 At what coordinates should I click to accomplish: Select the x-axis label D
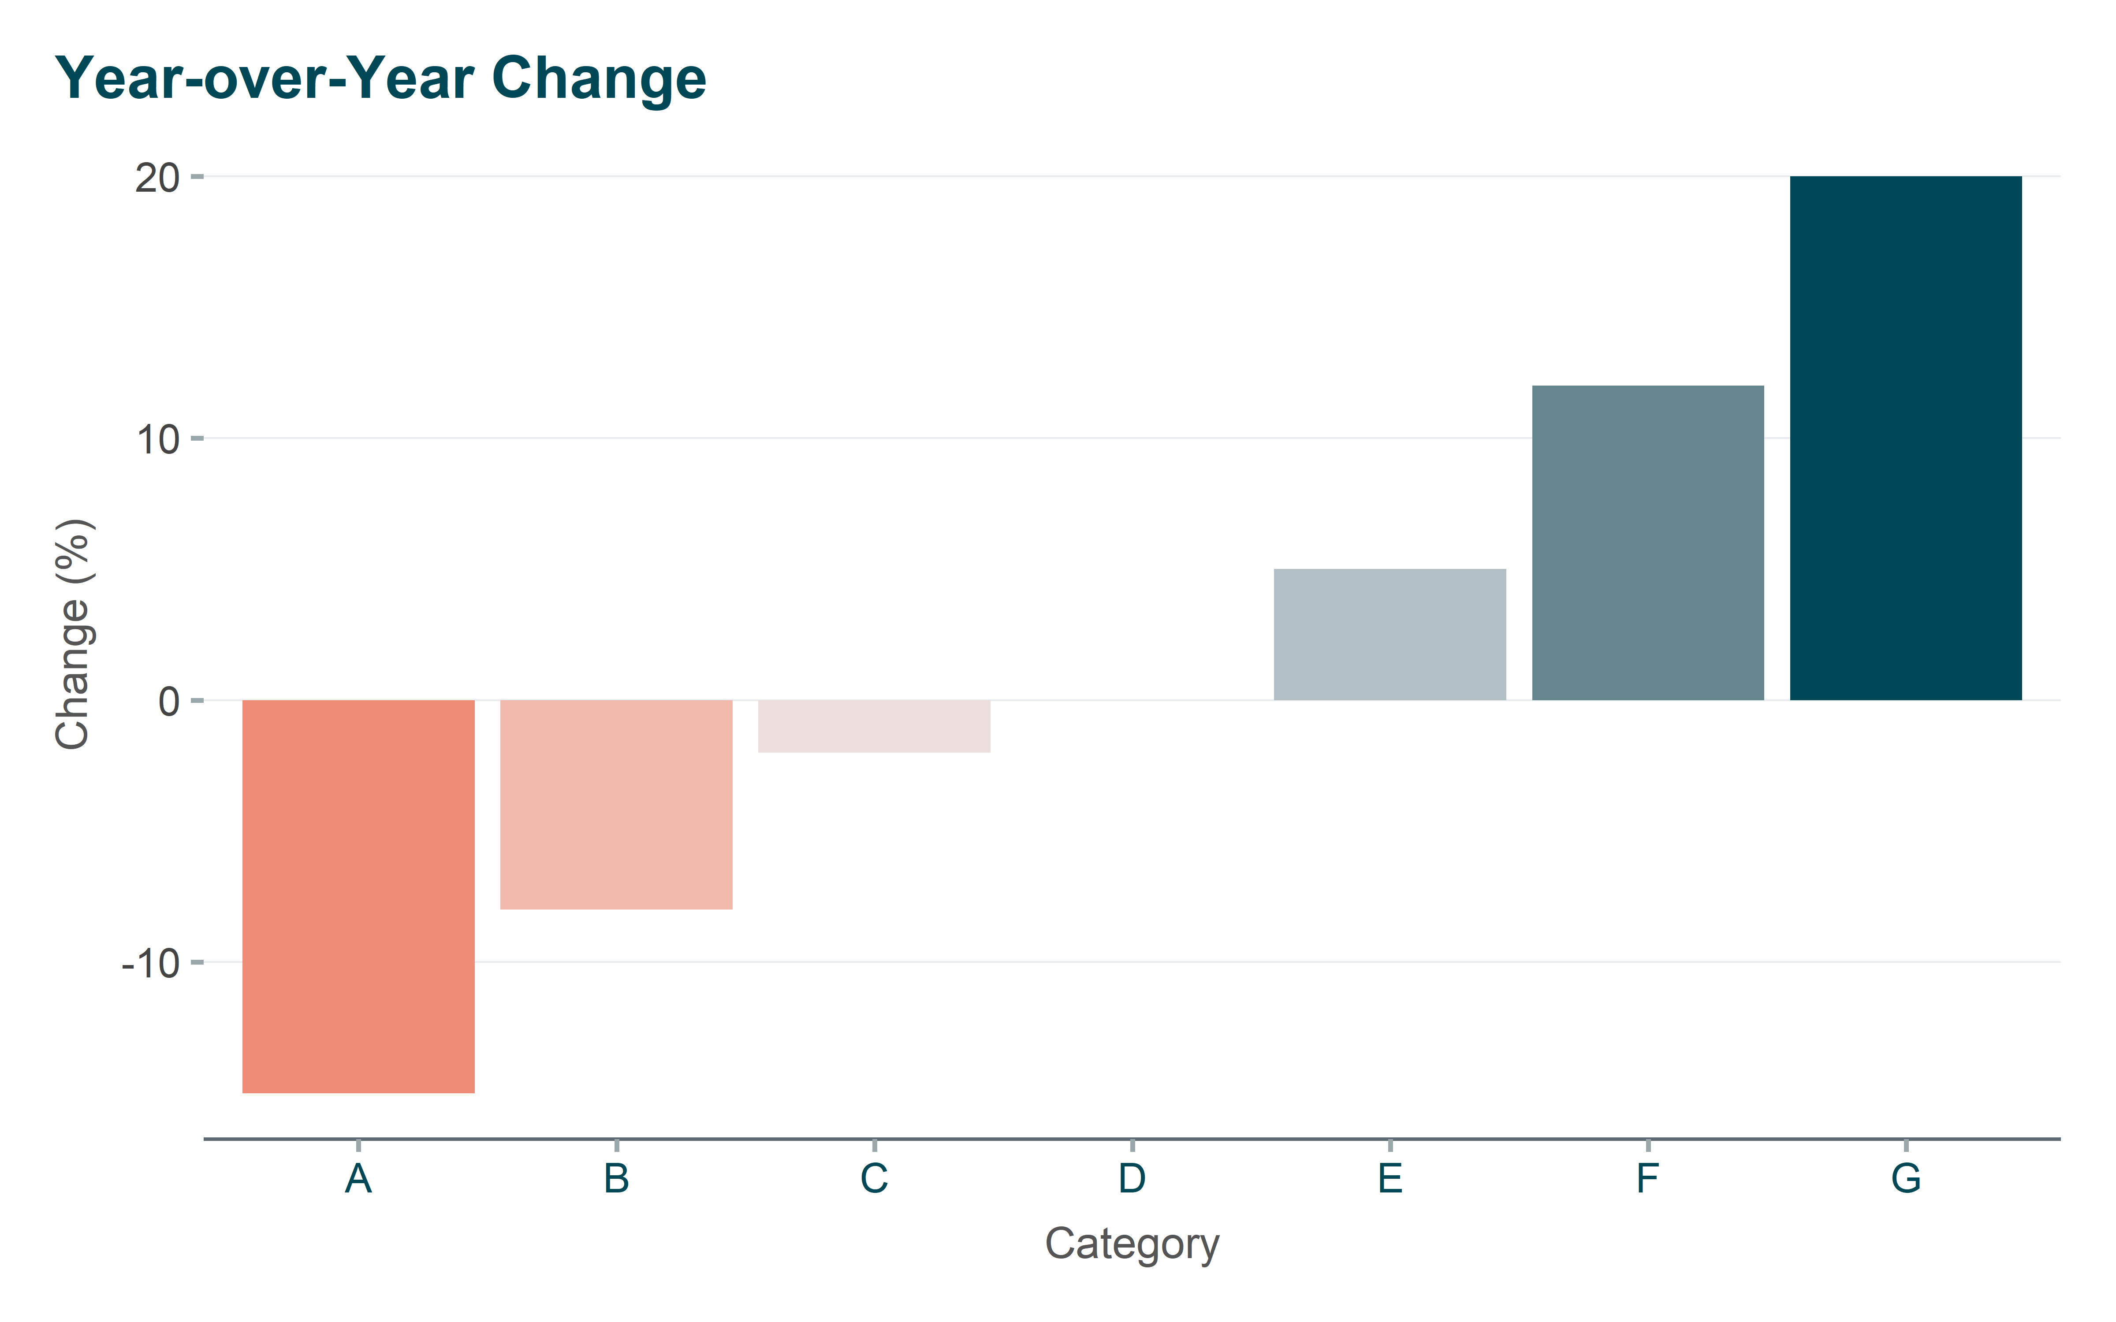tap(1132, 1179)
